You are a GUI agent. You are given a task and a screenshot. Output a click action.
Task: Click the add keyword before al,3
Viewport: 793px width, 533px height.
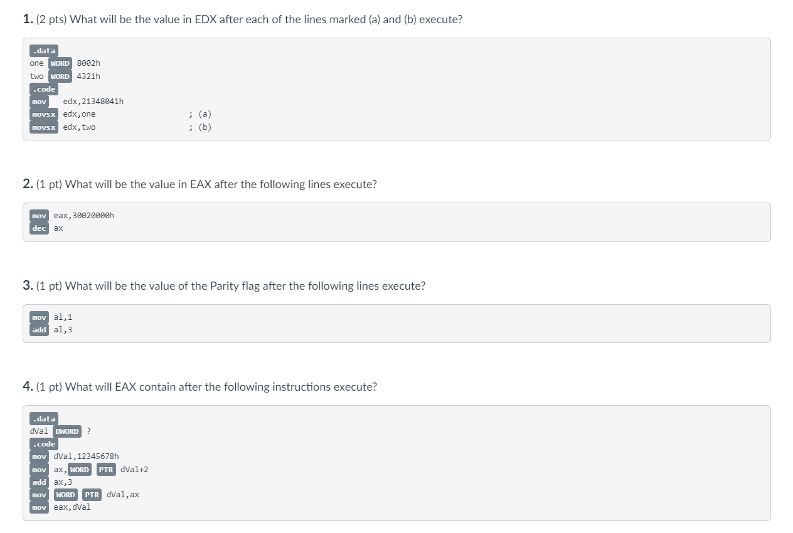tap(40, 330)
